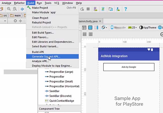Click the AdMob Integration app bar
This screenshot has height=113, width=163.
[x=129, y=56]
